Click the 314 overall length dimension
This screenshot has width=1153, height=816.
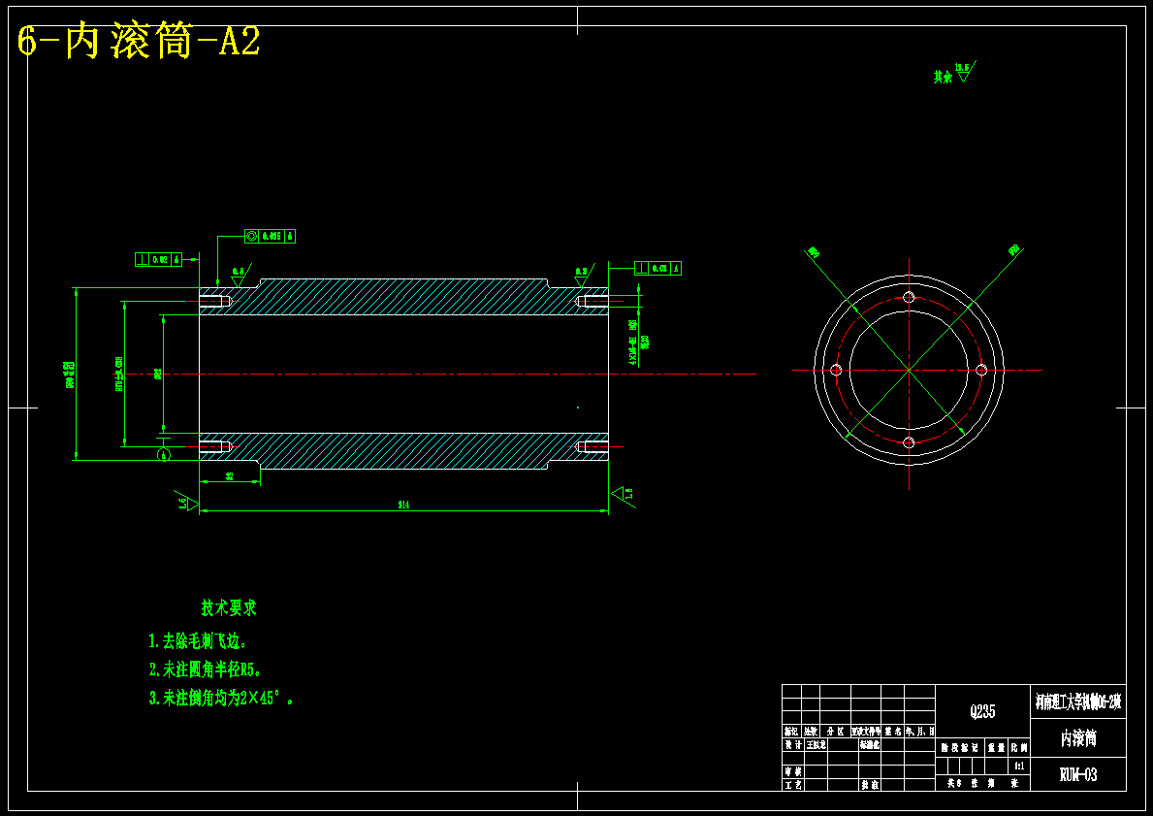click(403, 505)
